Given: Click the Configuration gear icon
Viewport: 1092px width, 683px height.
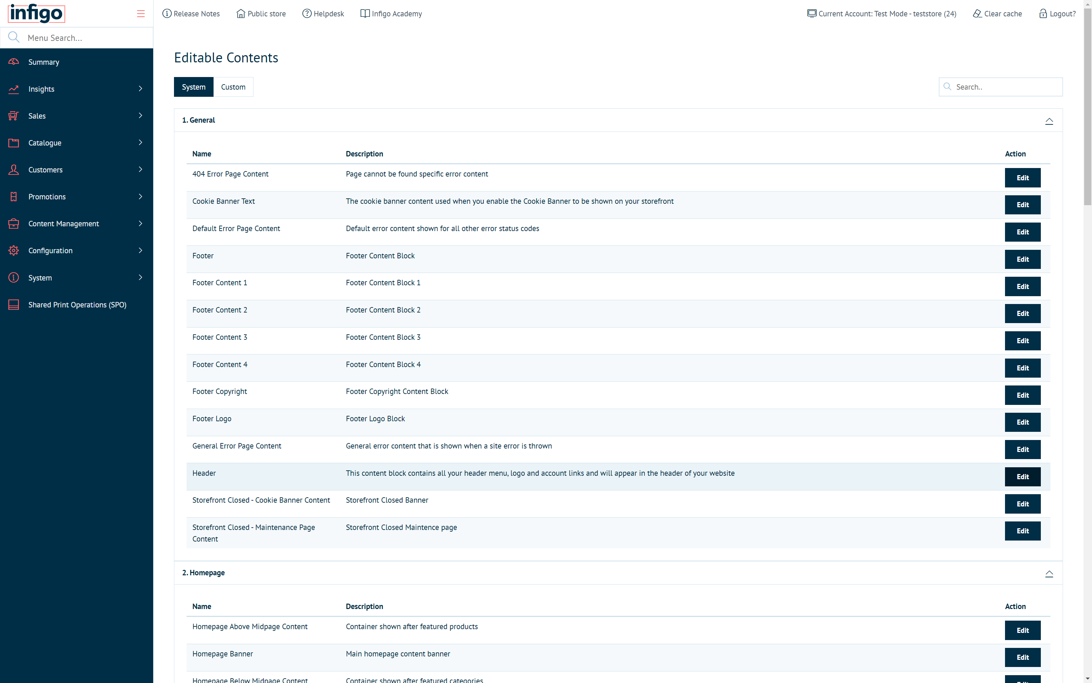Looking at the screenshot, I should tap(14, 250).
